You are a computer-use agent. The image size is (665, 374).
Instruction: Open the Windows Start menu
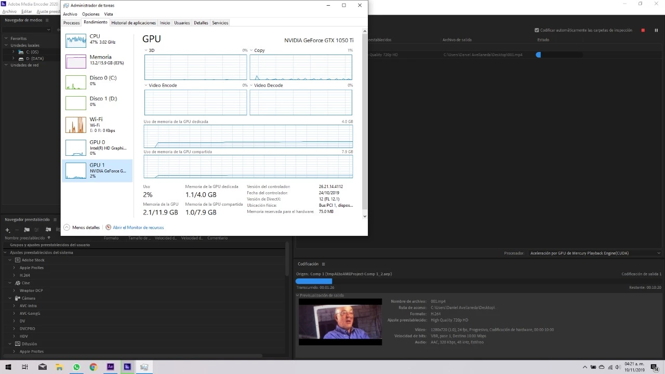pyautogui.click(x=8, y=367)
